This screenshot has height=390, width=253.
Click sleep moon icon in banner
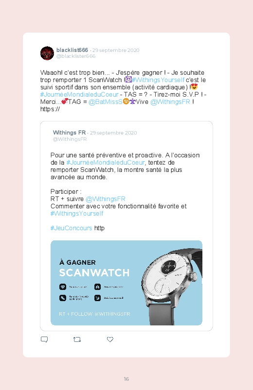pyautogui.click(x=97, y=298)
